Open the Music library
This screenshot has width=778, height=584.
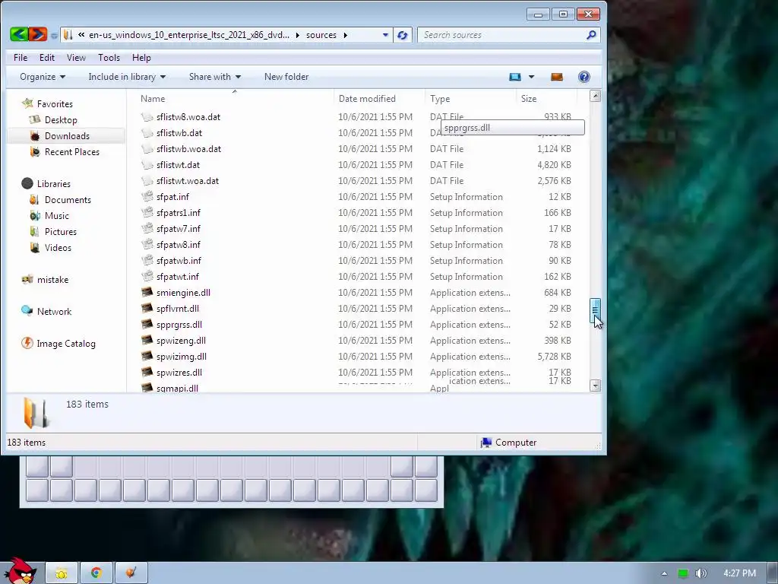click(x=56, y=215)
